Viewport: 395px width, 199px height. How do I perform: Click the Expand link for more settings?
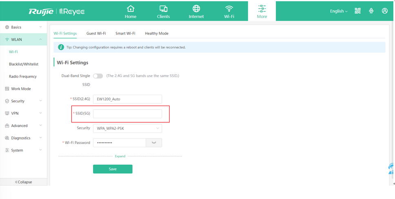pyautogui.click(x=120, y=156)
